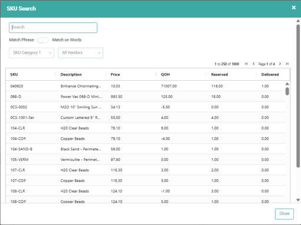The width and height of the screenshot is (301, 225).
Task: Click price 55.00
Action: pyautogui.click(x=116, y=118)
